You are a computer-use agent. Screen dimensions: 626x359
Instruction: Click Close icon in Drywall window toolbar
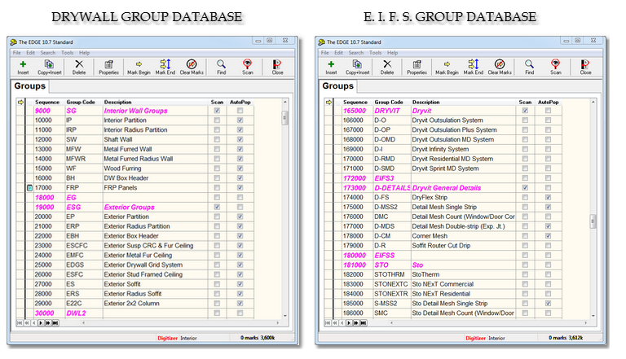pos(277,67)
